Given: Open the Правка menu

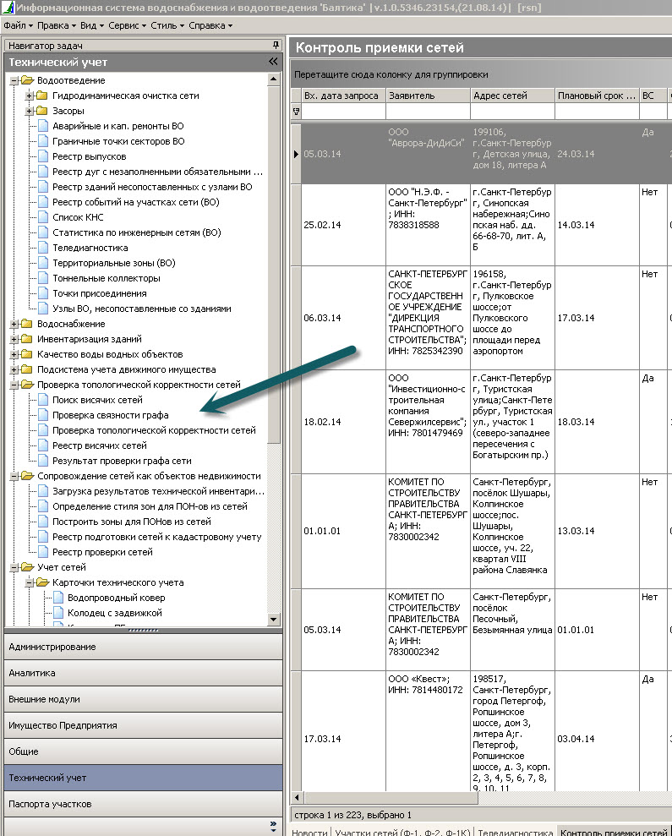Looking at the screenshot, I should point(56,25).
